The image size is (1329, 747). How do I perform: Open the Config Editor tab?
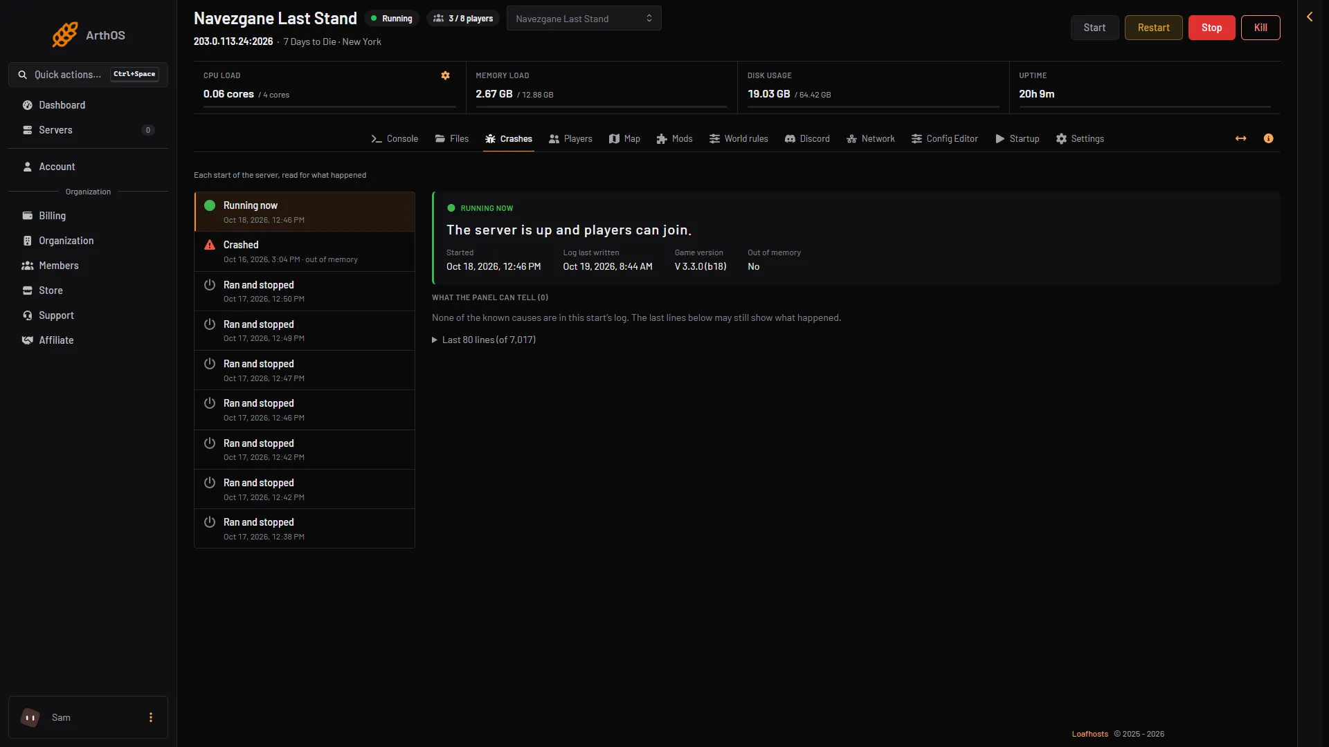tap(944, 139)
